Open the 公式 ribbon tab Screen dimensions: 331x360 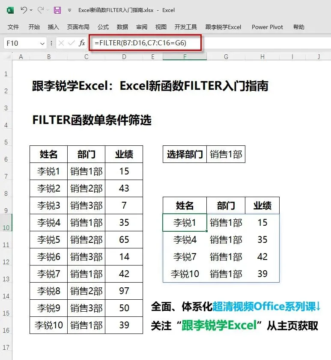103,27
